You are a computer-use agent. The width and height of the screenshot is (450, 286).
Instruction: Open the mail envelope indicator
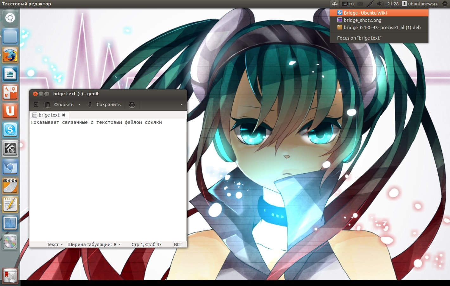coord(360,4)
